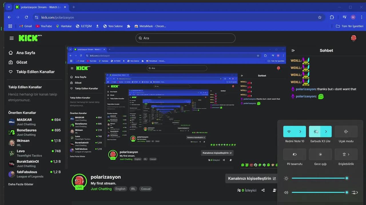Toggle Bluetooth in quick settings

[x=315, y=132]
